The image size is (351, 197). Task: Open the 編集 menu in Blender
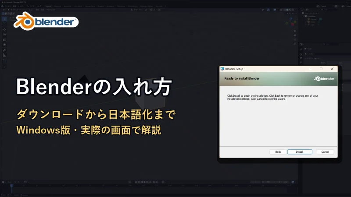(x=14, y=6)
